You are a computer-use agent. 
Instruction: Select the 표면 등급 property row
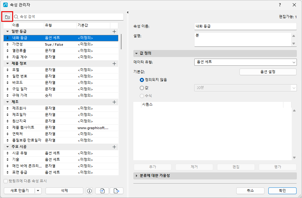pyautogui.click(x=61, y=172)
